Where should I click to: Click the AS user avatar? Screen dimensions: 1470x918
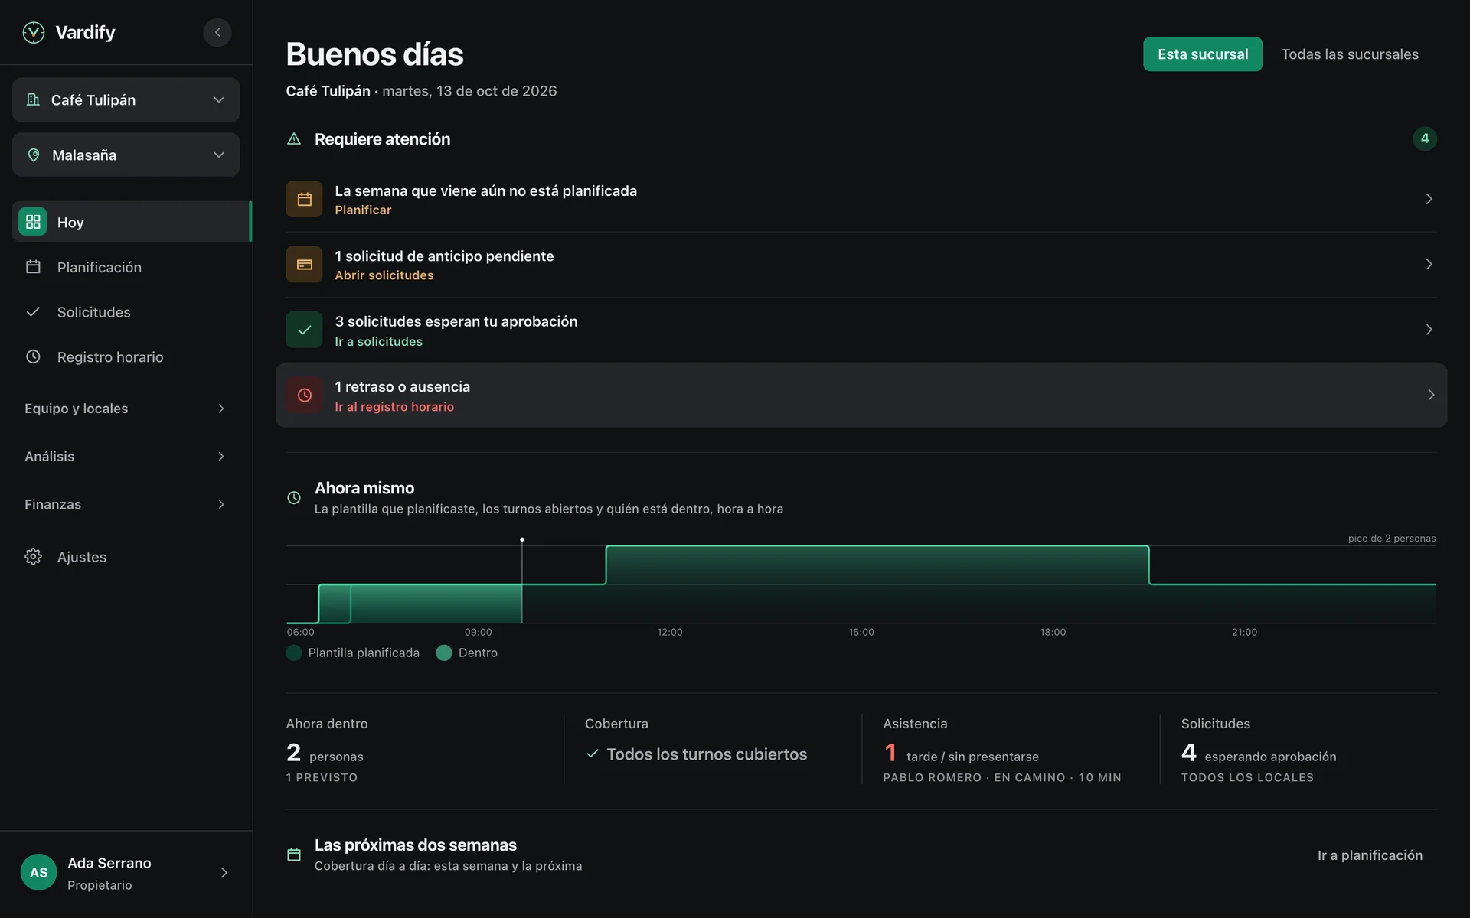(39, 872)
